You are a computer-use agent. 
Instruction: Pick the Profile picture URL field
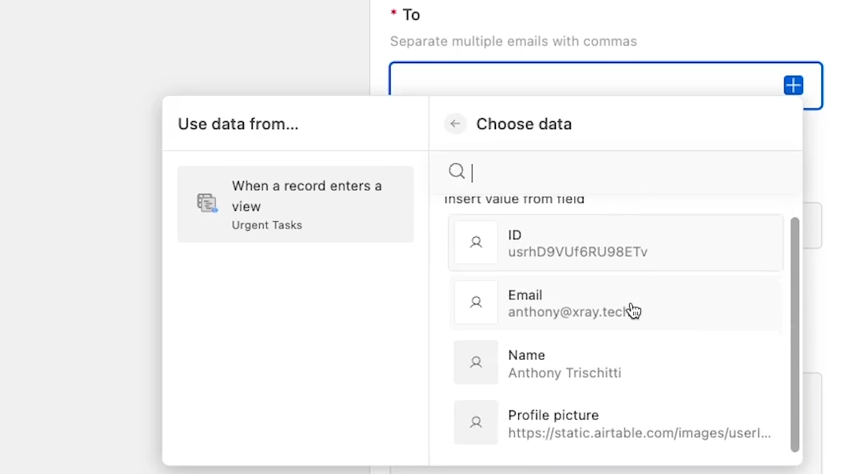[616, 423]
